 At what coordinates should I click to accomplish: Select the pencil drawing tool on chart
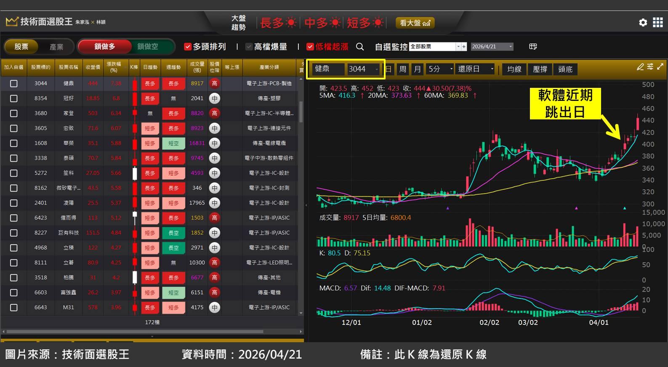[640, 67]
